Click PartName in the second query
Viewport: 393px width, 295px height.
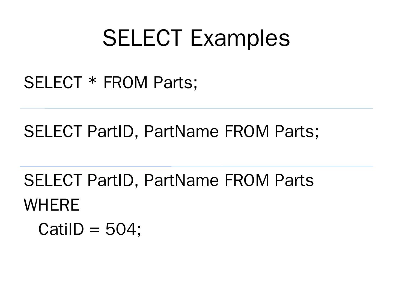coord(181,131)
